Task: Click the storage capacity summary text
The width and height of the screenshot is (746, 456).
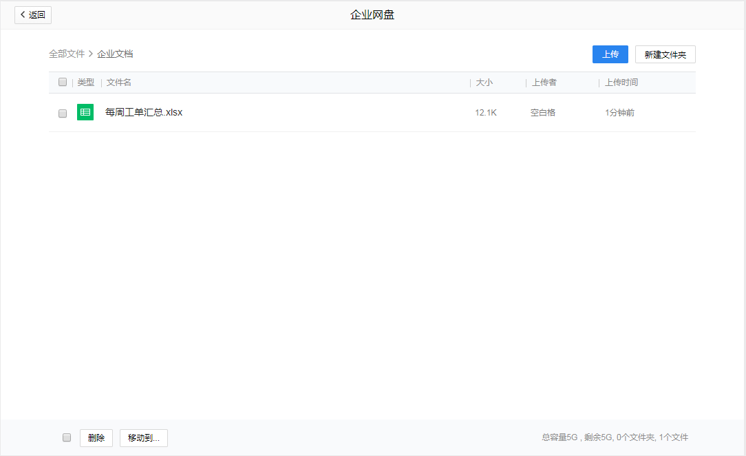Action: [x=615, y=437]
